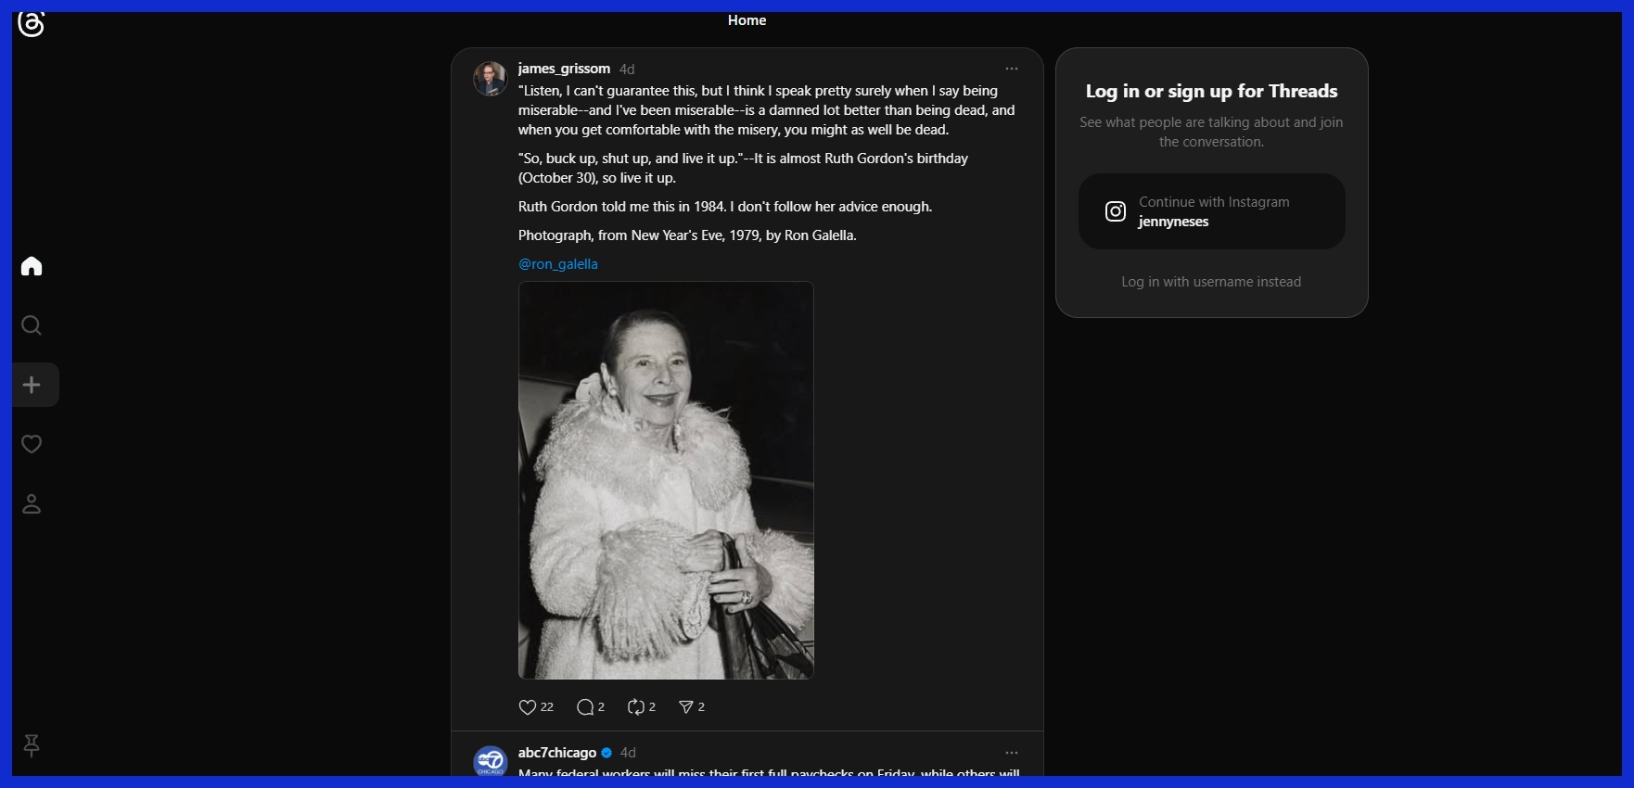Repost the james_grissom thread
The width and height of the screenshot is (1634, 788).
coord(636,707)
